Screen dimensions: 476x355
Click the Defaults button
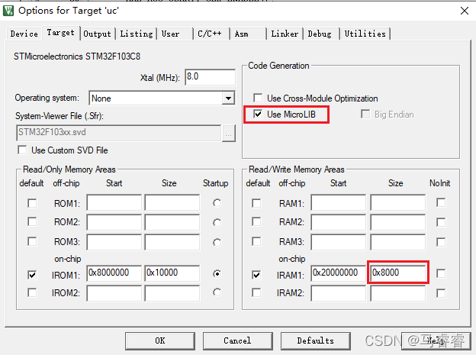315,340
